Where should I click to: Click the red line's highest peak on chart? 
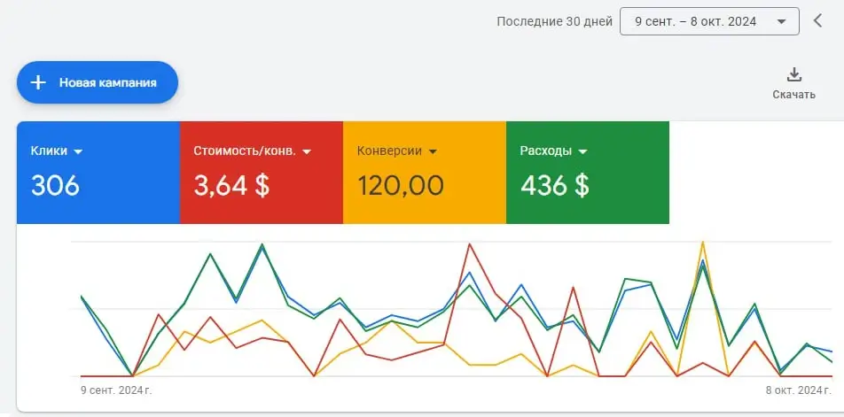pyautogui.click(x=470, y=244)
